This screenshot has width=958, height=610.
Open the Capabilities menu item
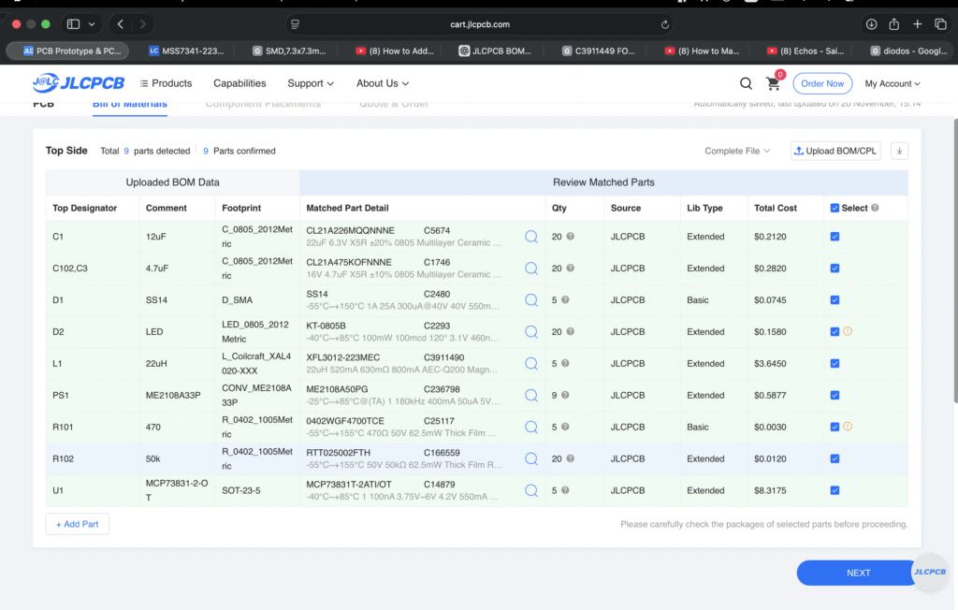tap(239, 83)
